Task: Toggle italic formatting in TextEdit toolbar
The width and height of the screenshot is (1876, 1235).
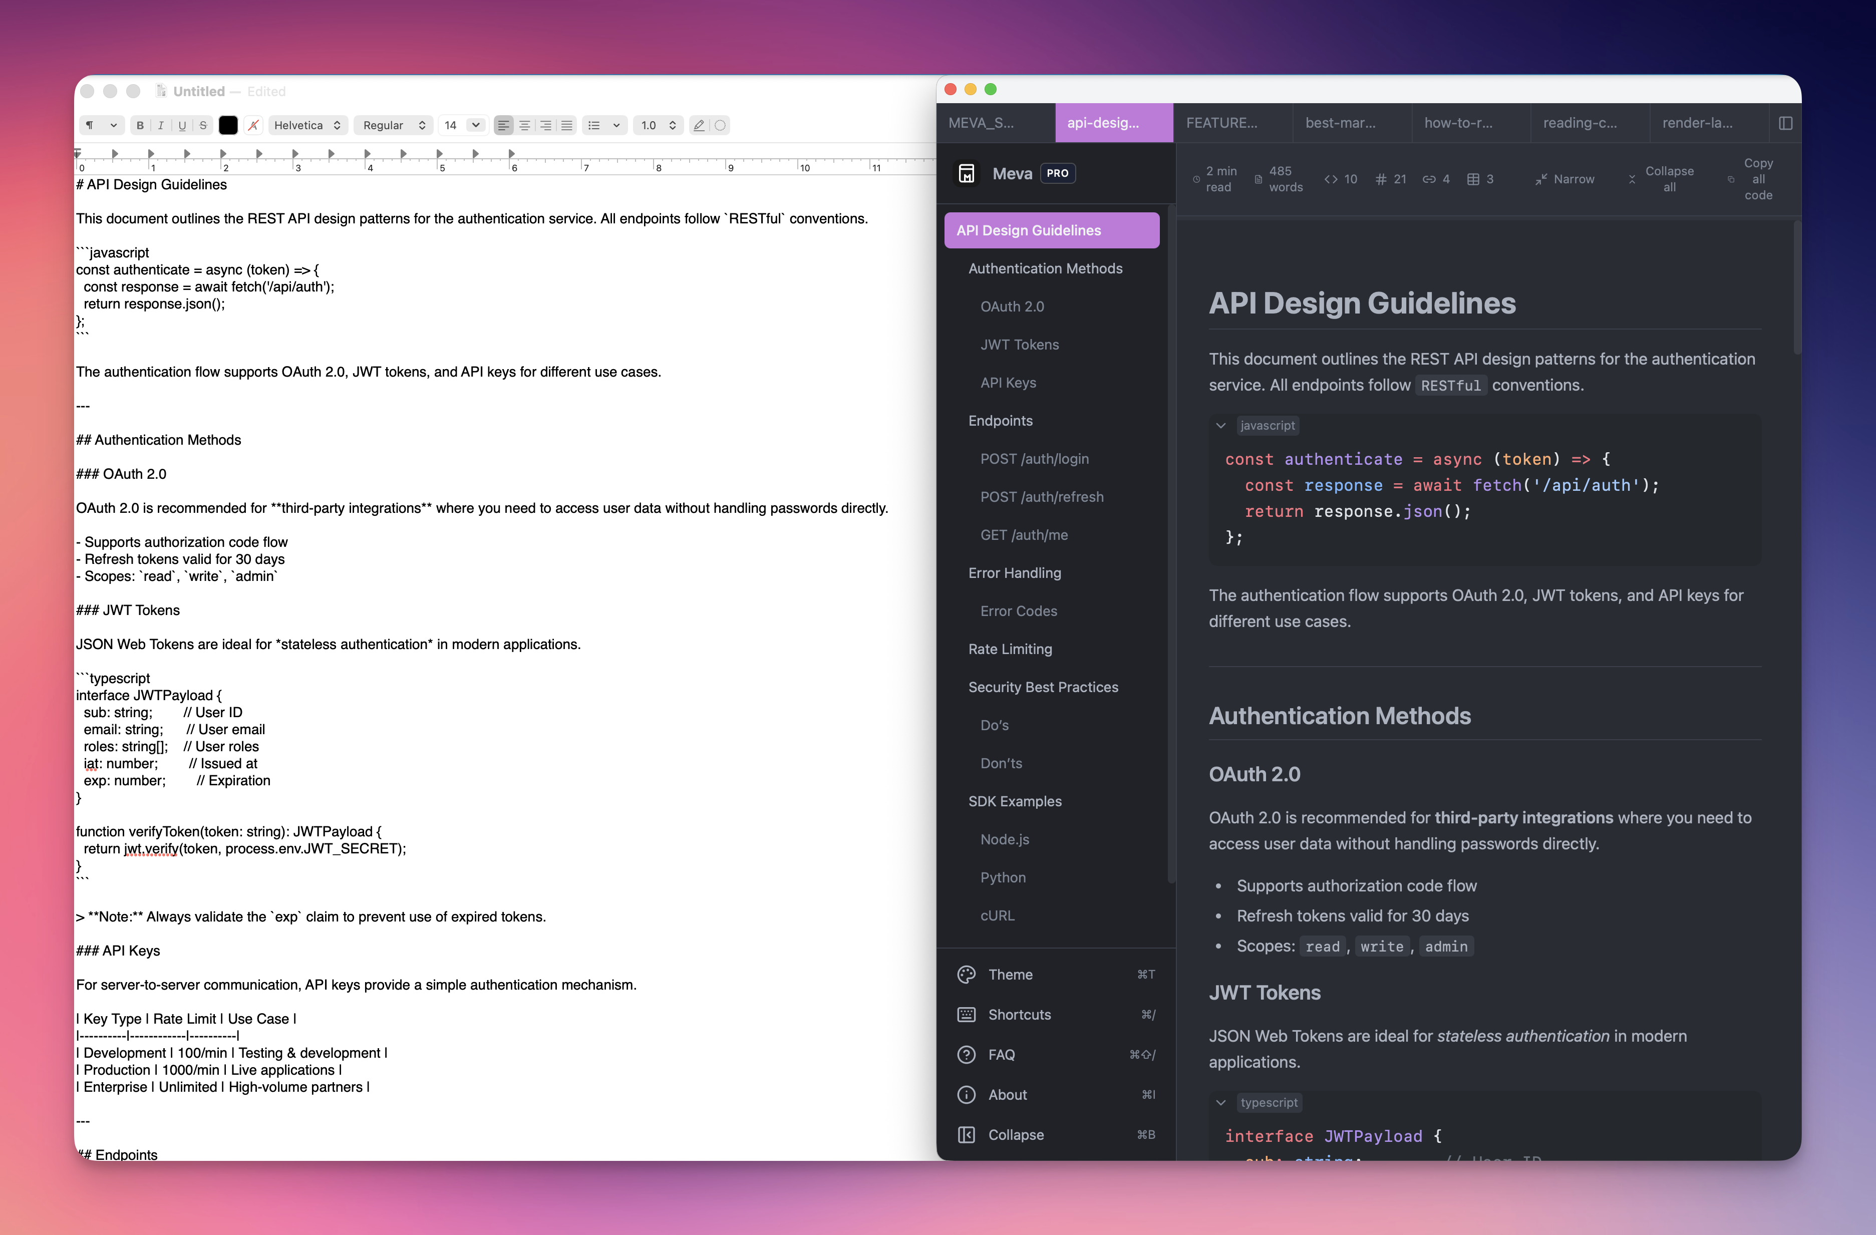Action: (x=161, y=125)
